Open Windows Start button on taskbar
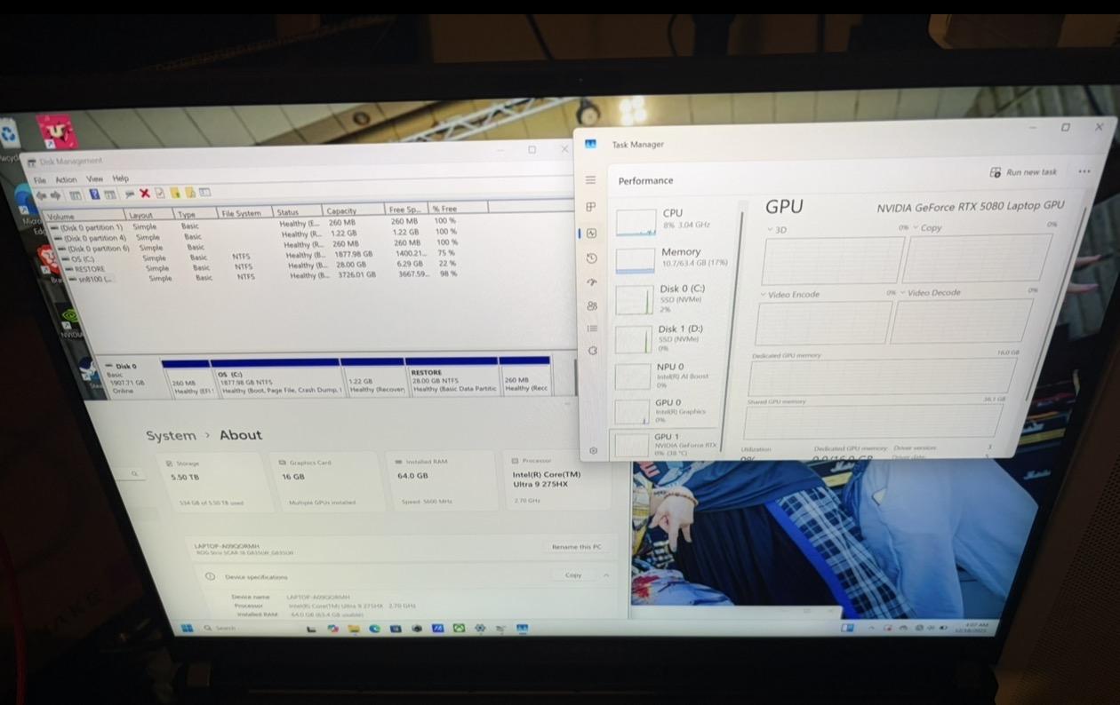This screenshot has height=705, width=1120. click(188, 629)
